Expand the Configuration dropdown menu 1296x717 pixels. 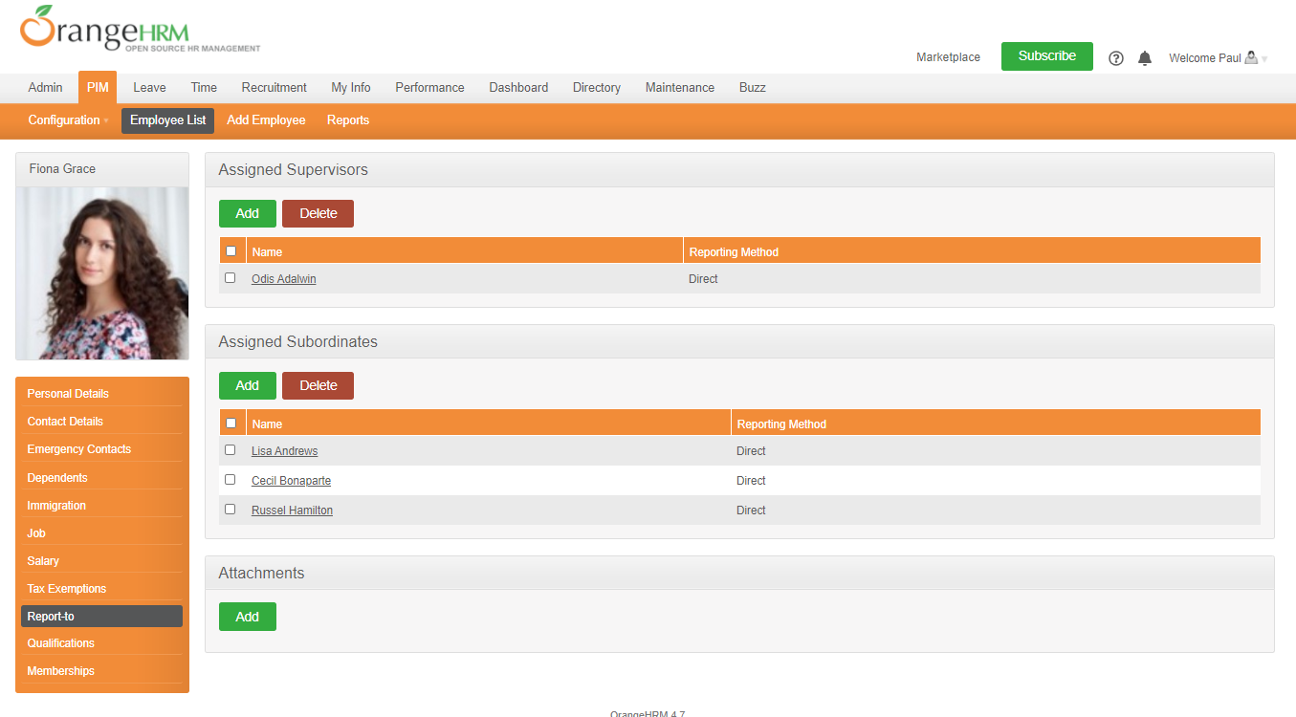click(67, 120)
